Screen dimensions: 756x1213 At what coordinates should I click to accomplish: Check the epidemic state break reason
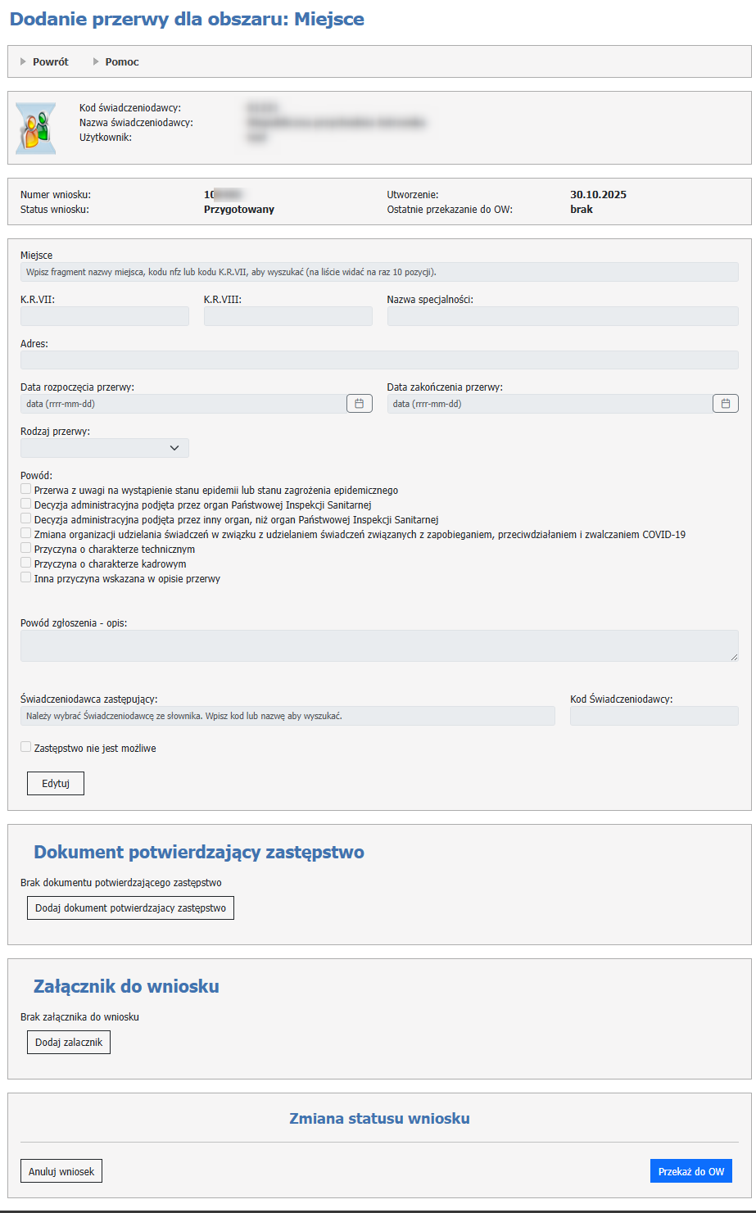pyautogui.click(x=26, y=489)
